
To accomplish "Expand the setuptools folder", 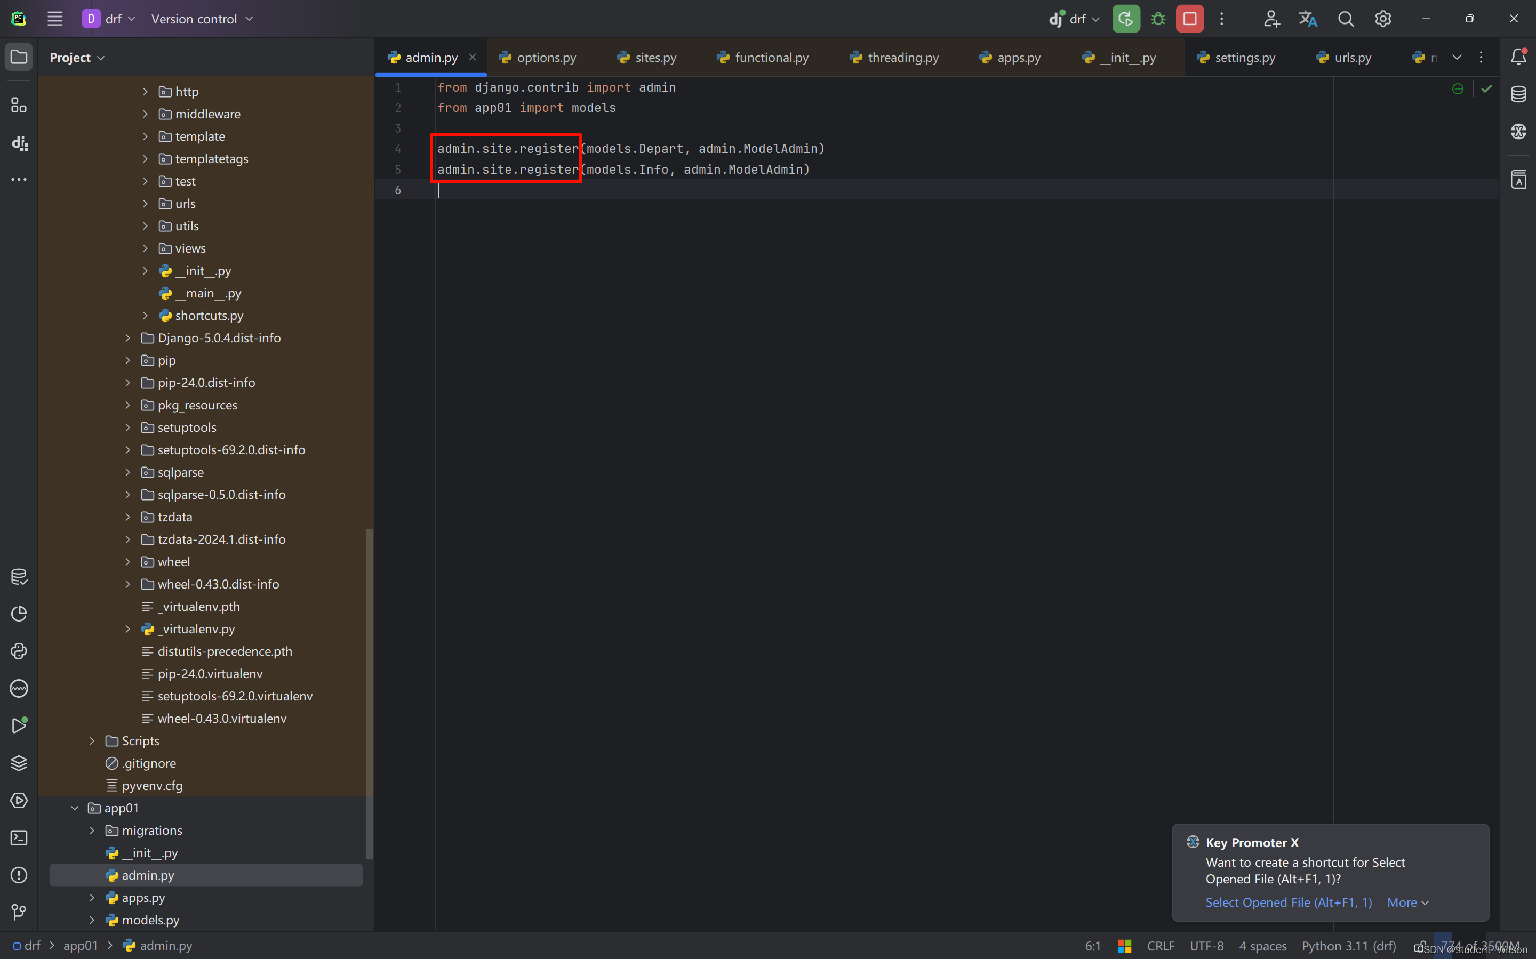I will pyautogui.click(x=127, y=428).
